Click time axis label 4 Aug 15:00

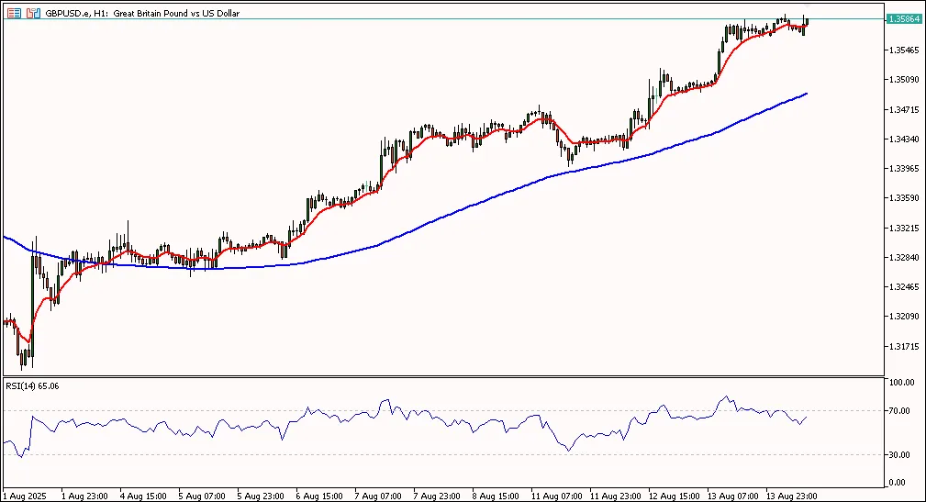coord(143,496)
